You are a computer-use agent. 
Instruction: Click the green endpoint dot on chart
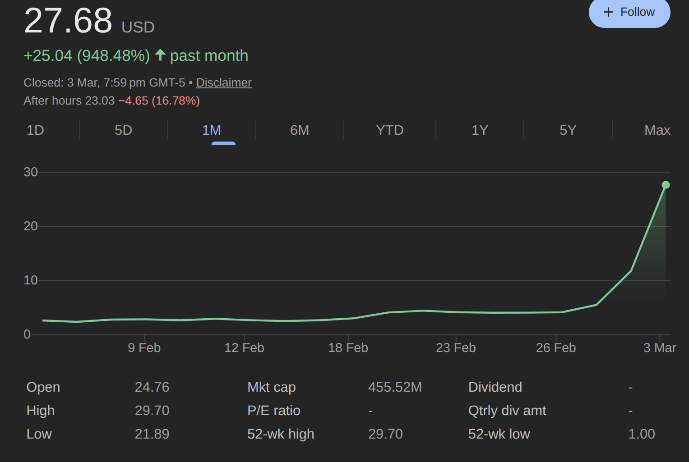tap(666, 185)
